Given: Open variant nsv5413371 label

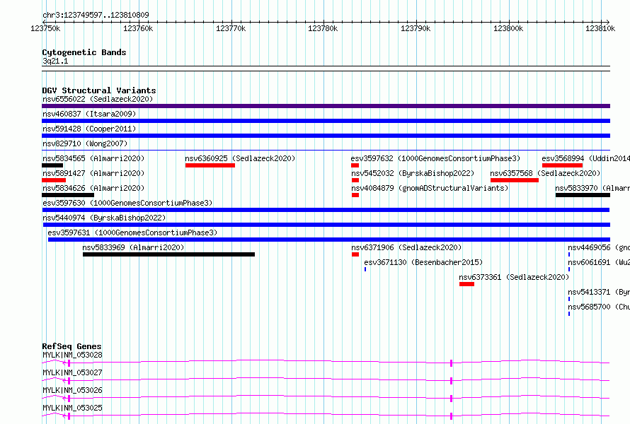Looking at the screenshot, I should [599, 292].
